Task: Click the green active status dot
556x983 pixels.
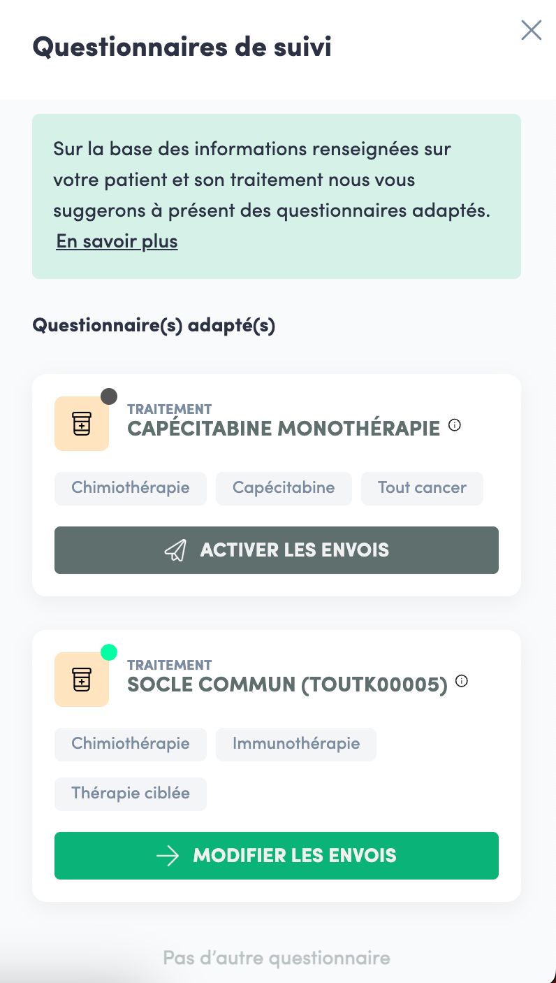Action: [108, 652]
